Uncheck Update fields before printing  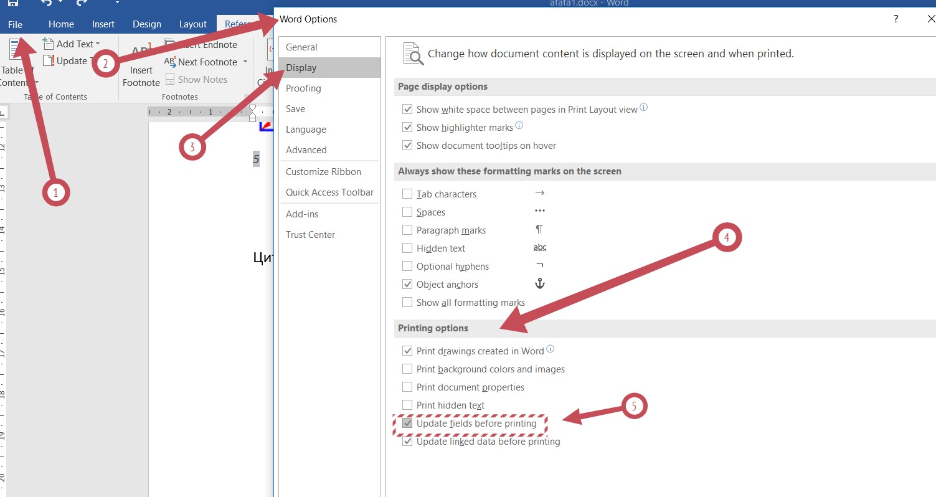[407, 424]
